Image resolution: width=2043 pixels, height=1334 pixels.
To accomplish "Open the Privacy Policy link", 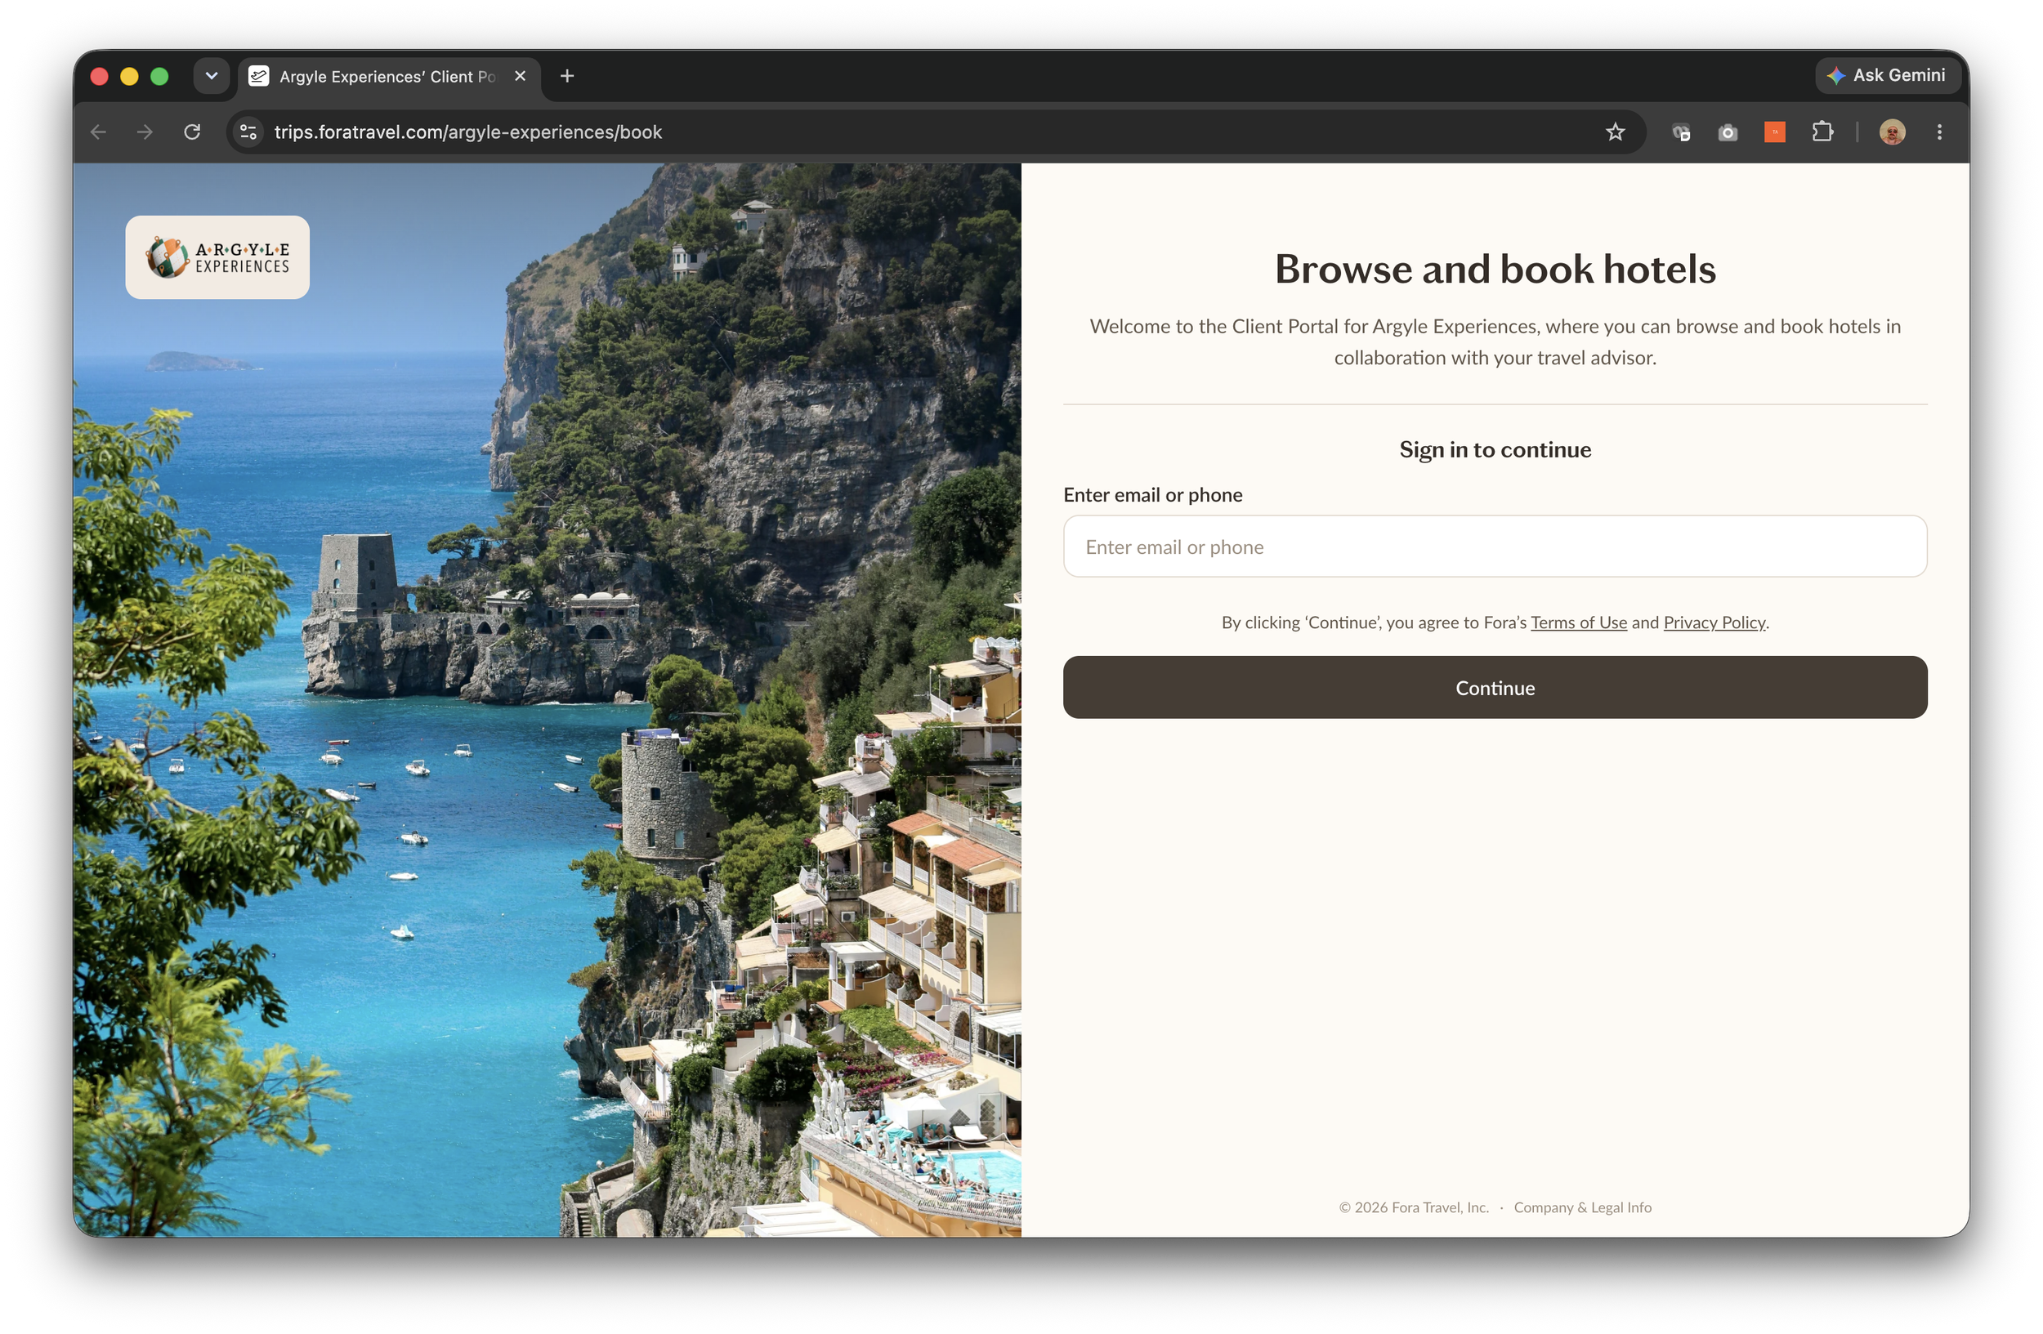I will tap(1714, 622).
